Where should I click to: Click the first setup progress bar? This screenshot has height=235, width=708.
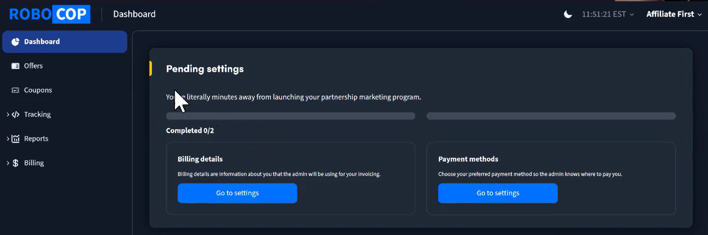click(x=291, y=116)
